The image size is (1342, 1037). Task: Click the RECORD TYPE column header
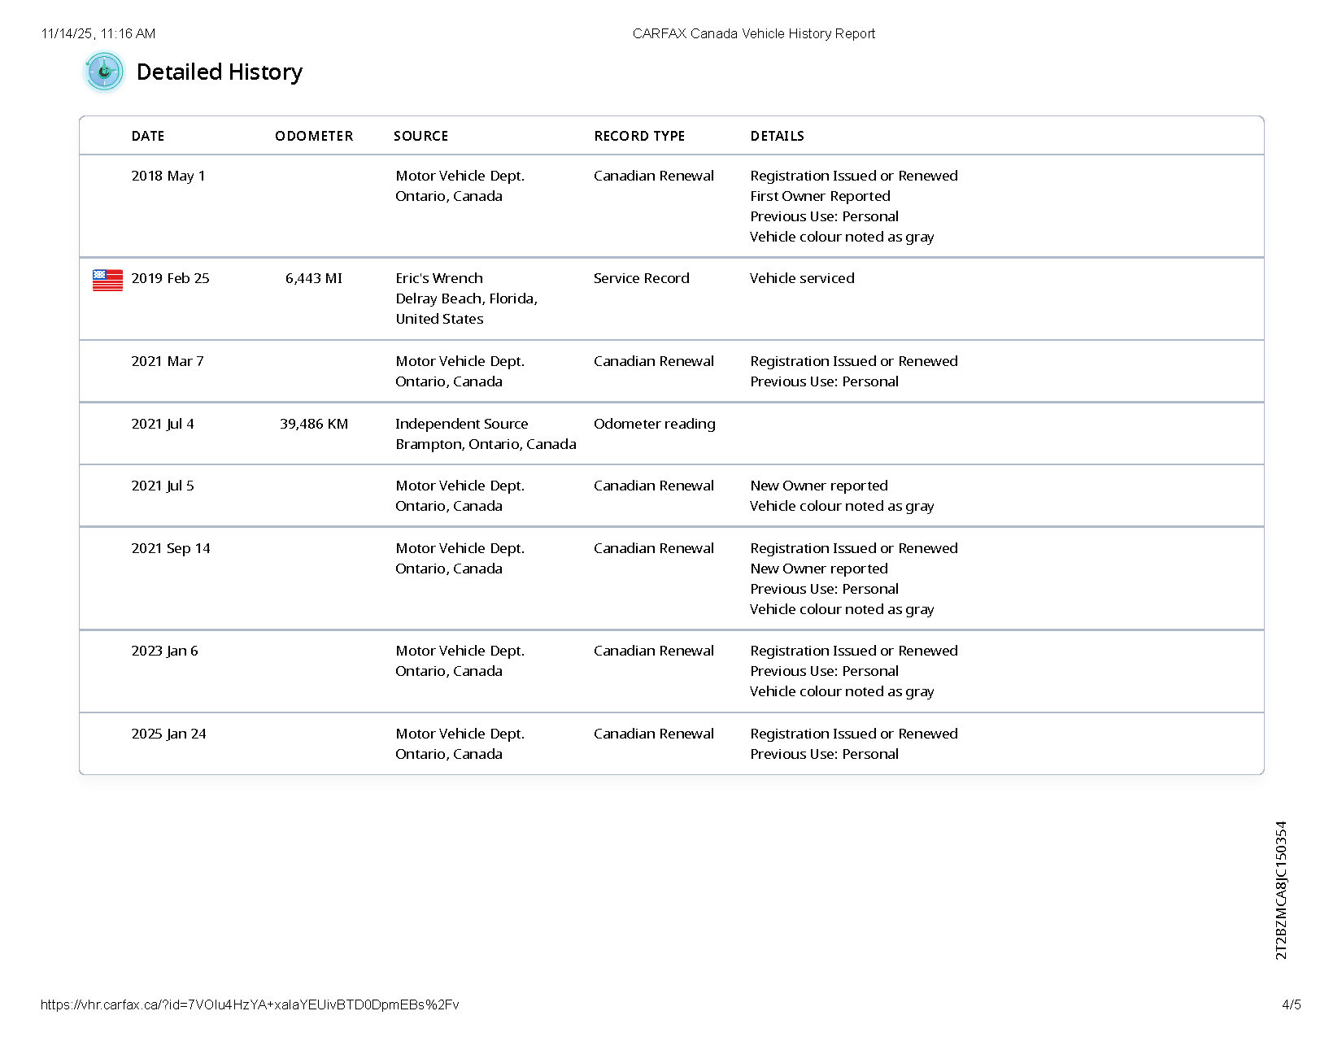[639, 136]
